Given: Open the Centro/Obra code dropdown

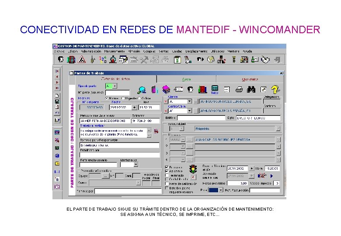Looking at the screenshot, I should point(189,111).
